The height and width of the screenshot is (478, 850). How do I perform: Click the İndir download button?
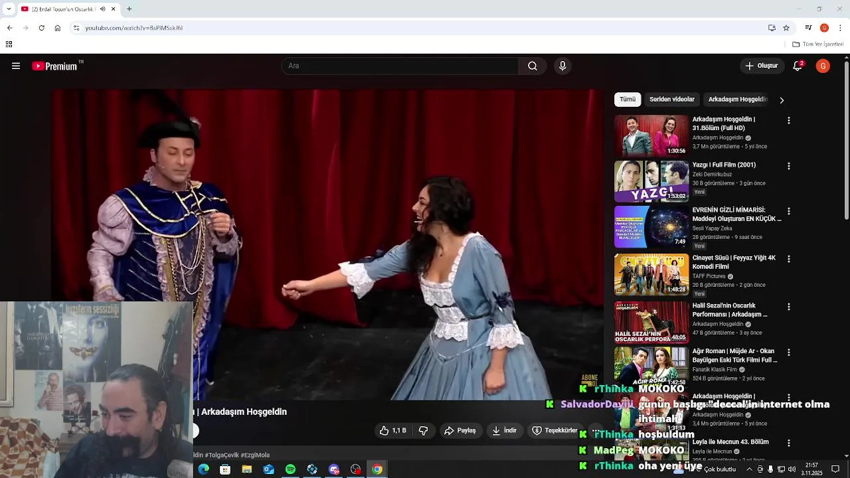click(x=504, y=430)
